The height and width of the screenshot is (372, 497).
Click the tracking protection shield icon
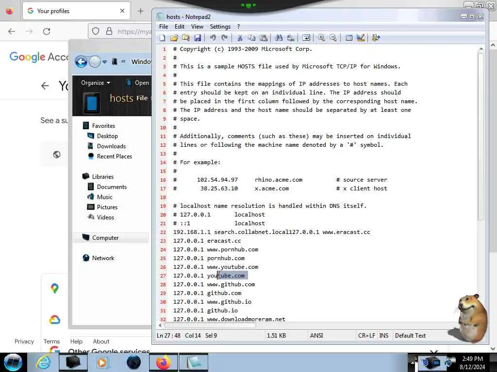click(96, 31)
